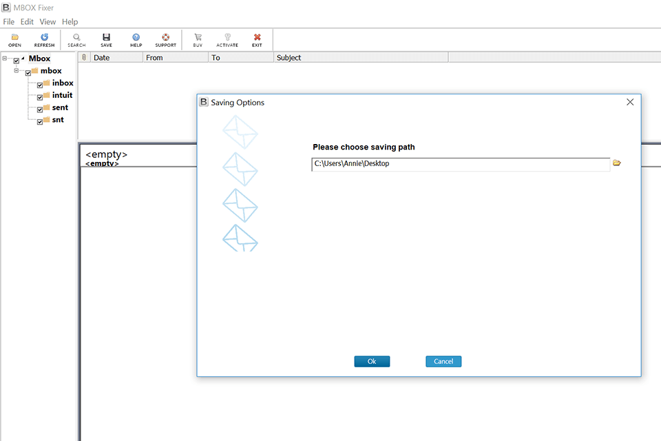661x441 pixels.
Task: Click the Saving Options dialog logo icon
Action: click(204, 102)
